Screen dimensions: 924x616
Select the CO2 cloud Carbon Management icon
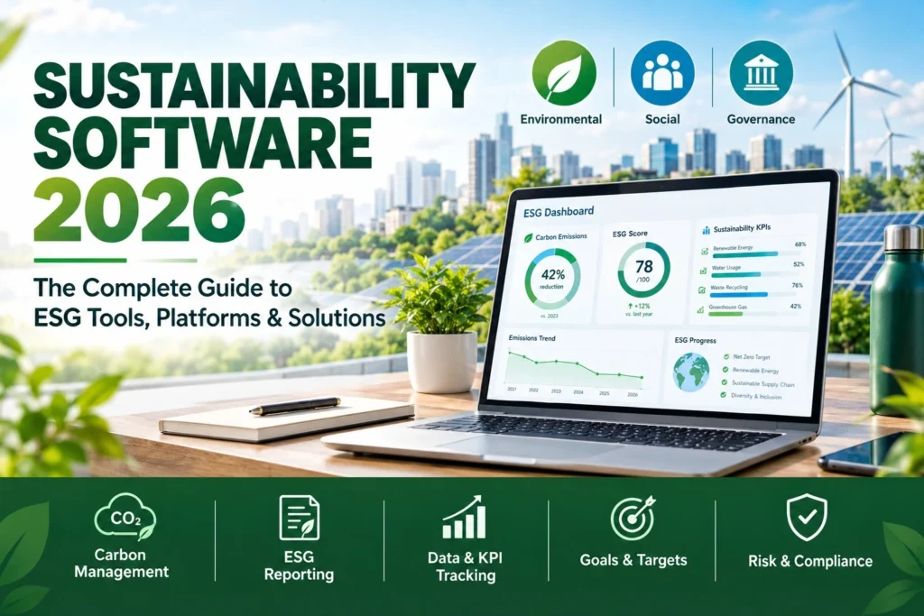pyautogui.click(x=125, y=517)
